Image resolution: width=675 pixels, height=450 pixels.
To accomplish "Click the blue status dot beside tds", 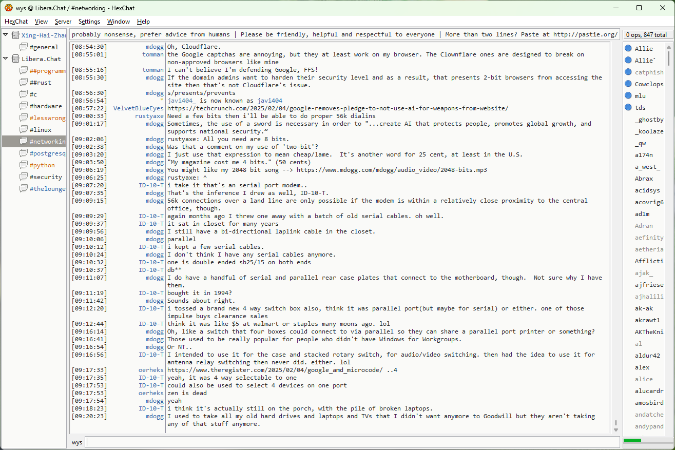I will click(x=628, y=108).
